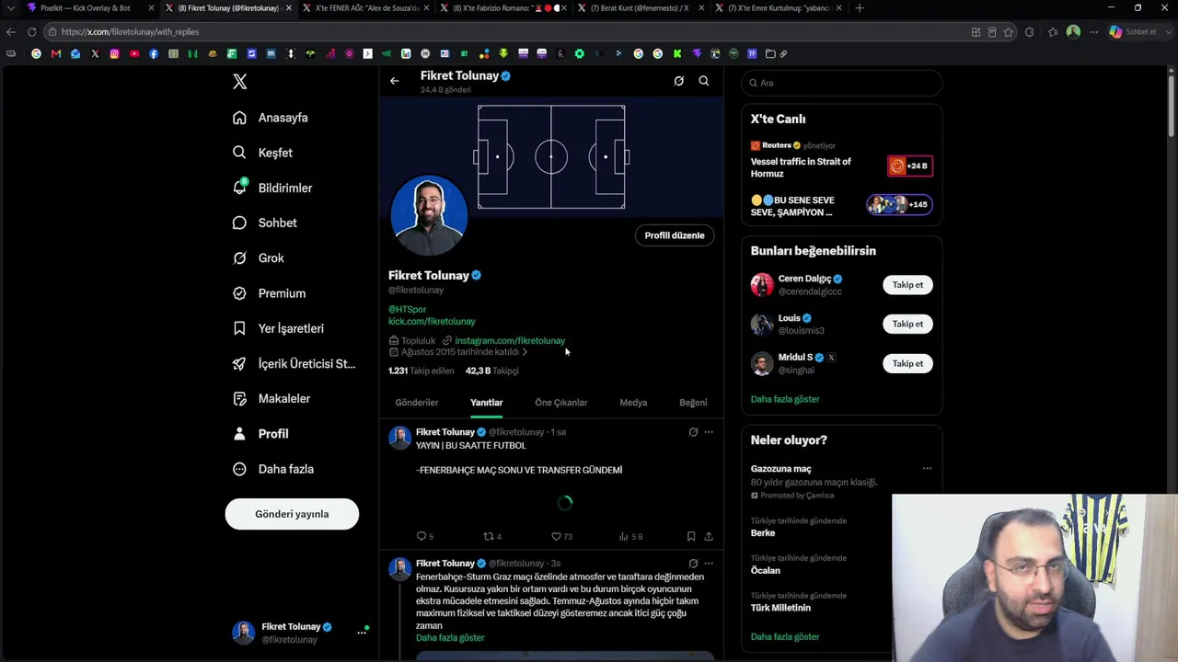Open Grok action on the Sturm Graz post
Viewport: 1178px width, 662px height.
point(693,564)
